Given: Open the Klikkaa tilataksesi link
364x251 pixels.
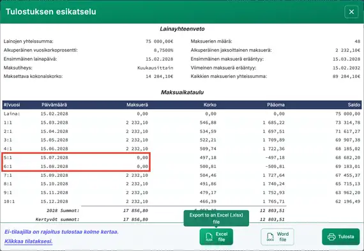Looking at the screenshot, I should click(x=28, y=241).
